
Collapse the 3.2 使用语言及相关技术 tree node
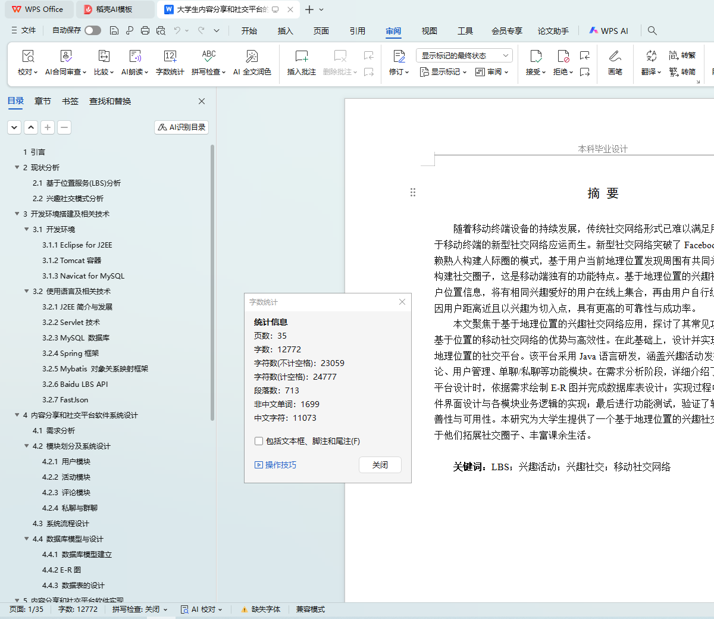(27, 291)
